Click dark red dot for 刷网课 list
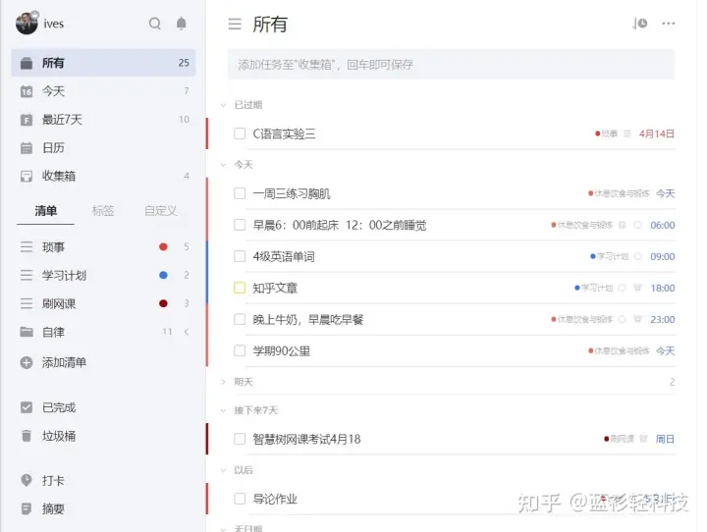This screenshot has height=532, width=707. pyautogui.click(x=163, y=303)
